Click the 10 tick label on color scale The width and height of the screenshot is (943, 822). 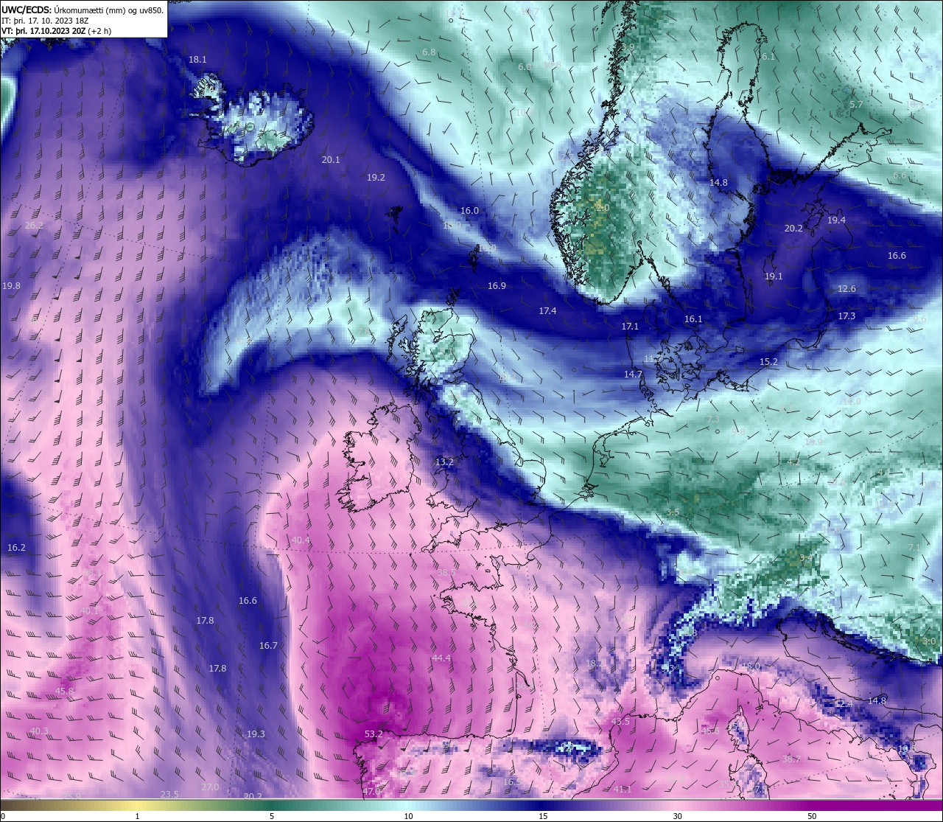(408, 816)
